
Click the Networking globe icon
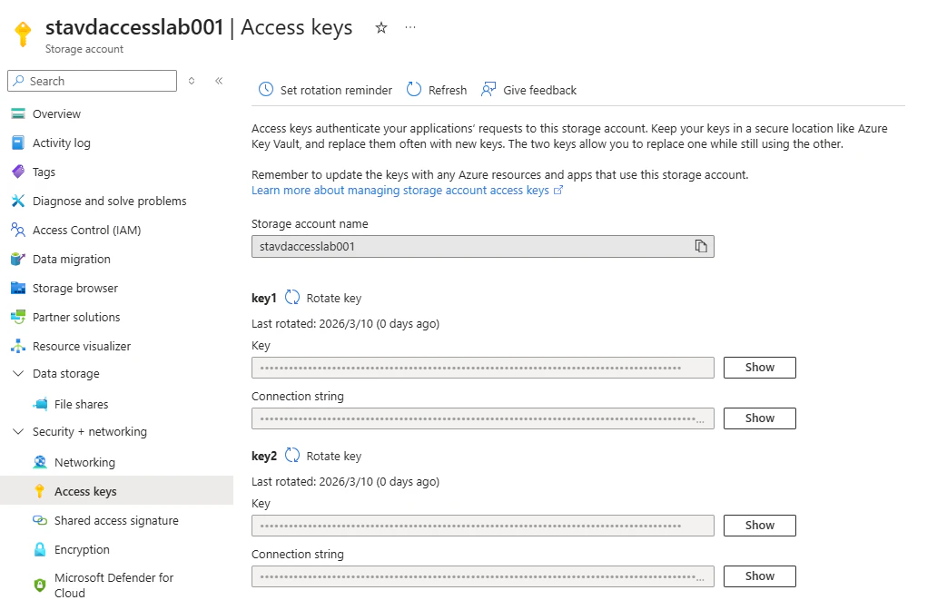point(40,462)
